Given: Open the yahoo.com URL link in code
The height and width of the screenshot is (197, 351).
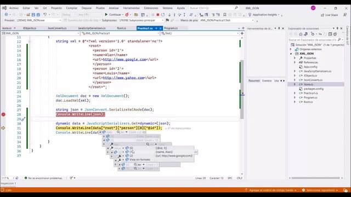Looking at the screenshot, I should [123, 78].
